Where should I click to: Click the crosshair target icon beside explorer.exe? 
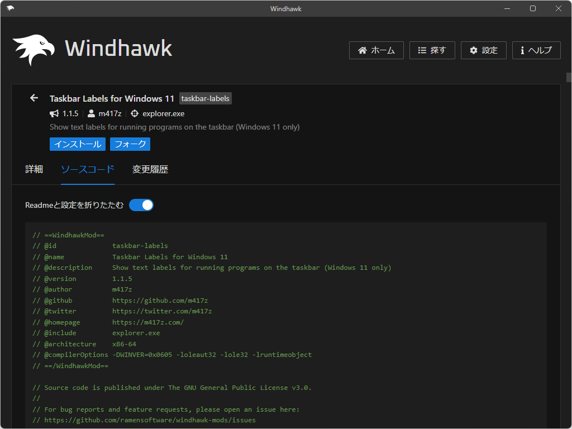click(x=135, y=114)
